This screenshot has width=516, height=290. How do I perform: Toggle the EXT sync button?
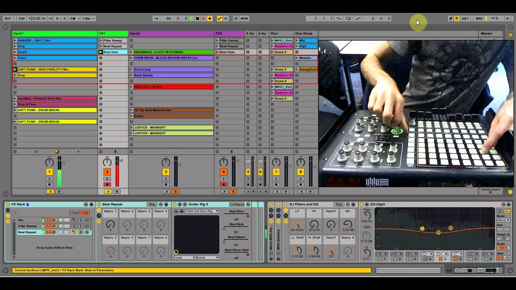[8, 19]
